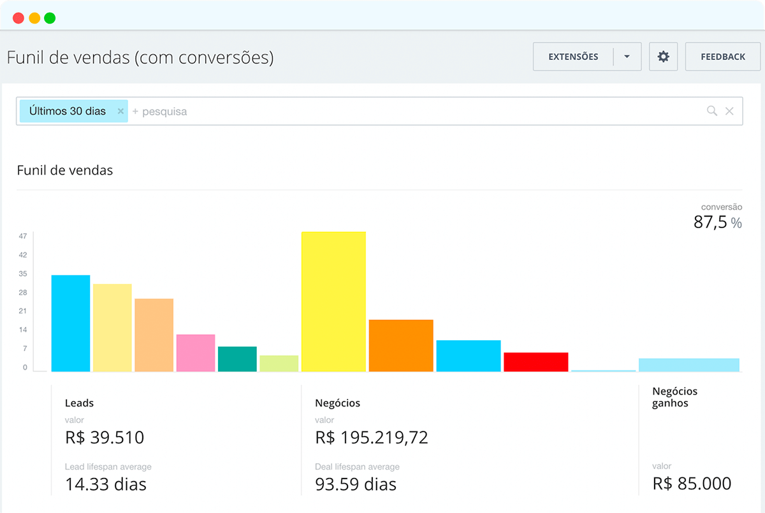Click the Leads valor R$ 39.510
765x513 pixels.
pyautogui.click(x=105, y=438)
